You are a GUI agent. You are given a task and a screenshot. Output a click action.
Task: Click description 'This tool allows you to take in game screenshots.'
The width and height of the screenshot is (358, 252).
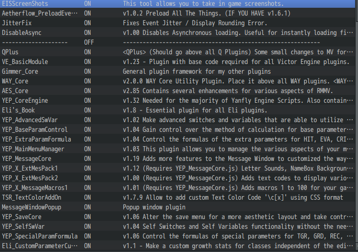(203, 4)
